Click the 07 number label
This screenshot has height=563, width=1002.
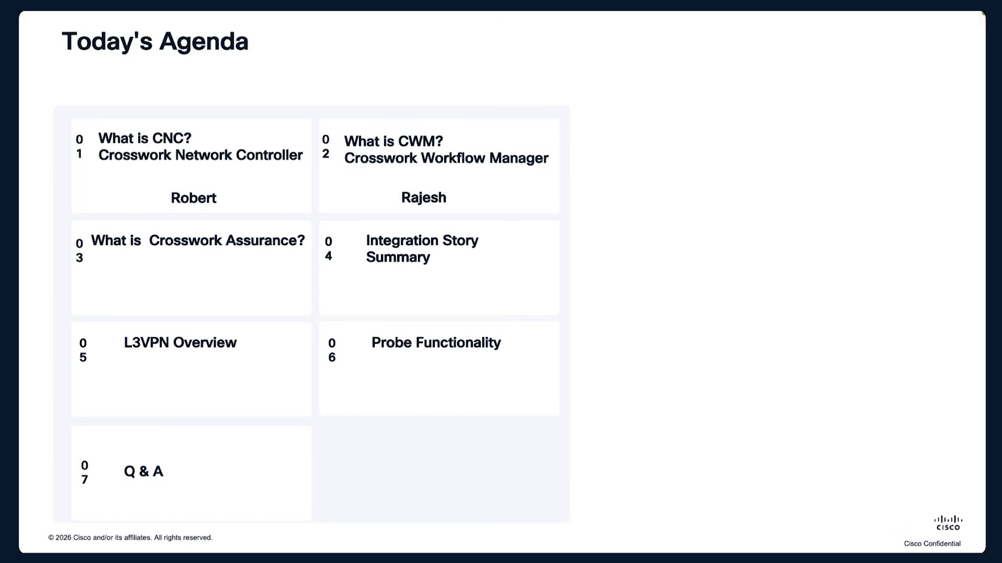tap(85, 472)
